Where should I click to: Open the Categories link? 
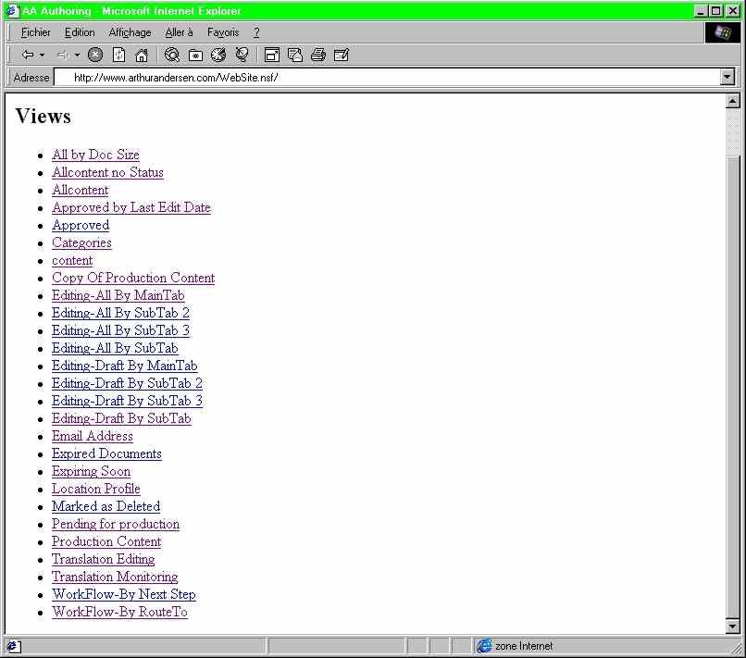tap(81, 242)
